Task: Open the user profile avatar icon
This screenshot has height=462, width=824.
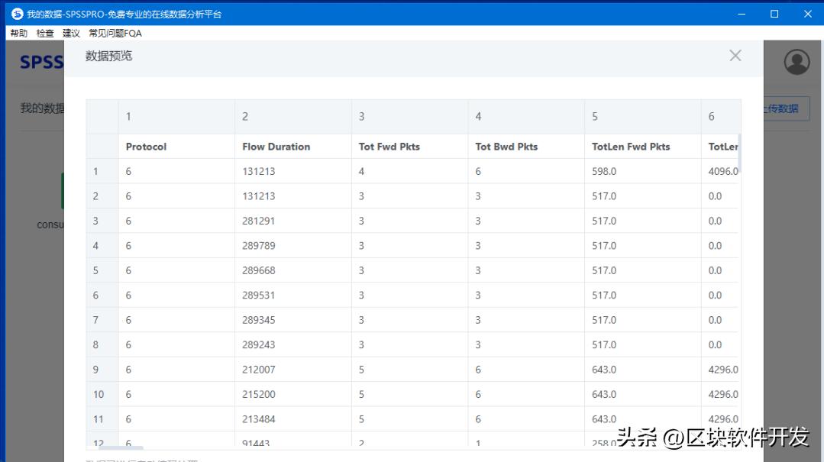Action: point(797,62)
